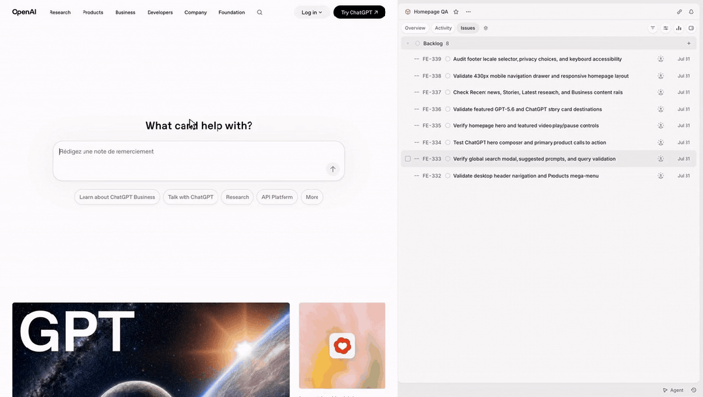Open priority dots menu on FE-337

(x=416, y=92)
